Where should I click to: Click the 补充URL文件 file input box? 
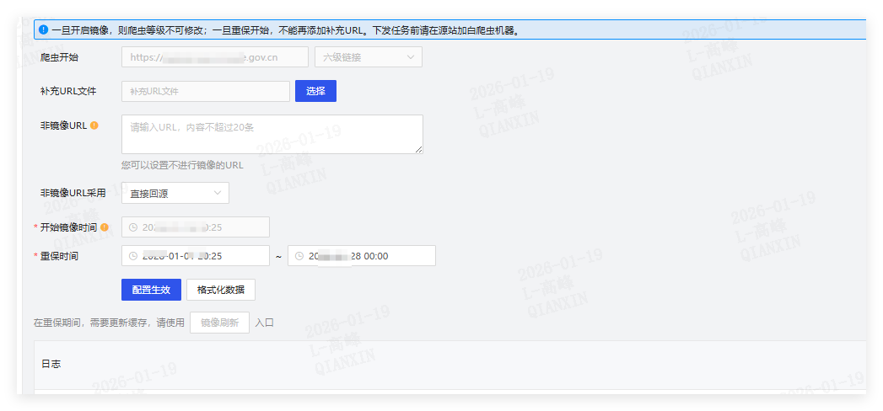click(x=206, y=91)
